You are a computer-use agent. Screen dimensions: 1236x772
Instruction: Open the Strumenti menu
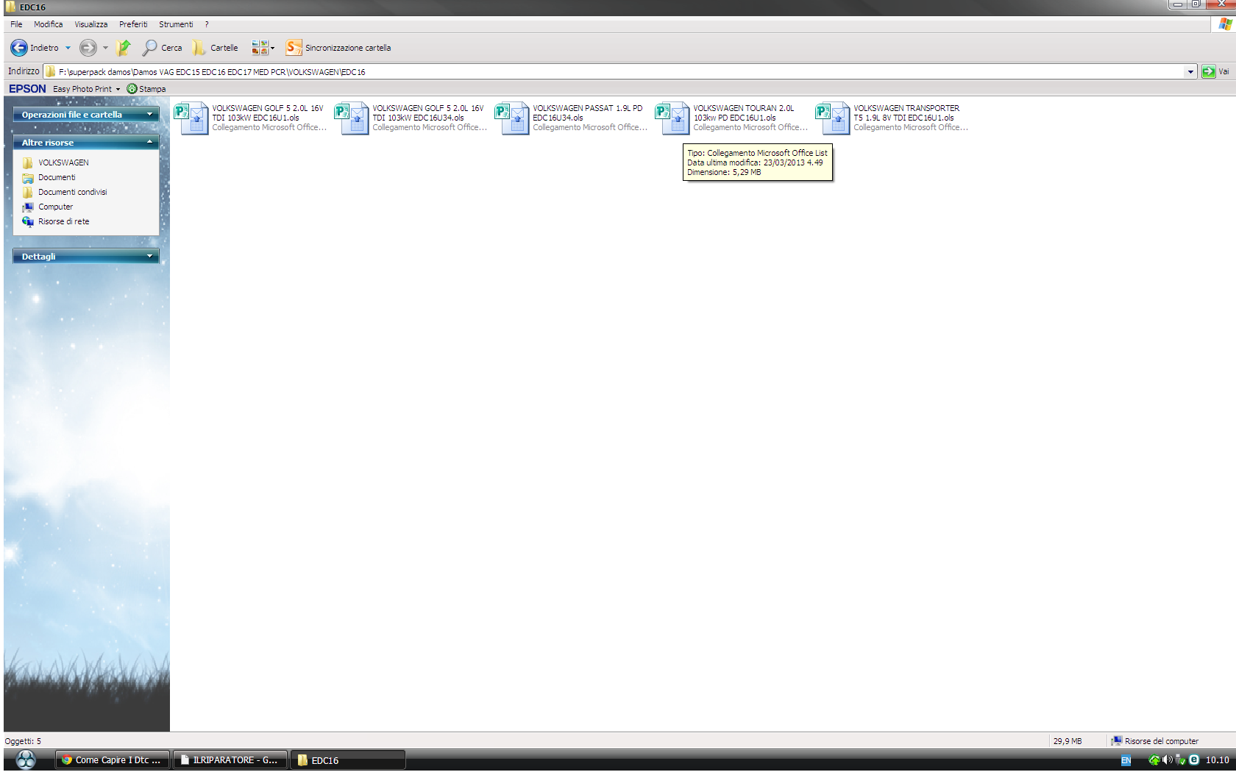(x=176, y=24)
